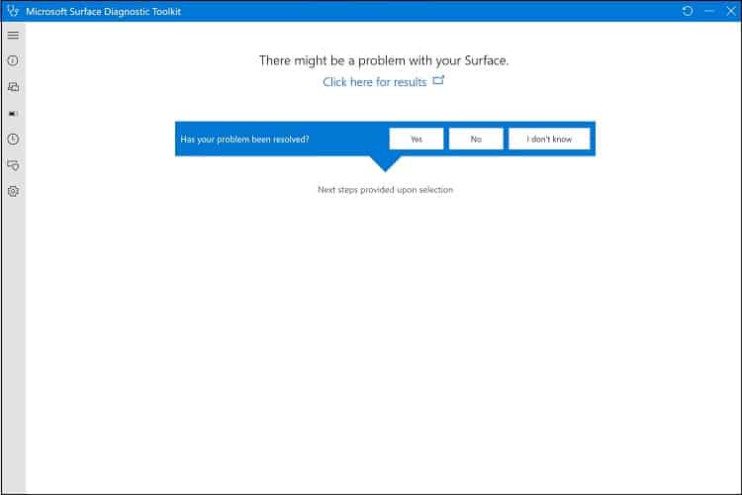This screenshot has height=495, width=742.
Task: Click the Microsoft Surface Diagnostic Toolkit title
Action: [x=104, y=11]
